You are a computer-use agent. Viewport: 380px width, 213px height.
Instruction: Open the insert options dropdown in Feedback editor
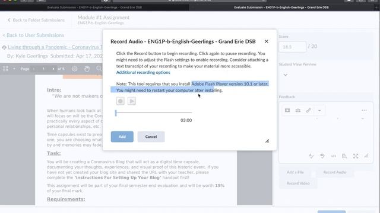319,111
